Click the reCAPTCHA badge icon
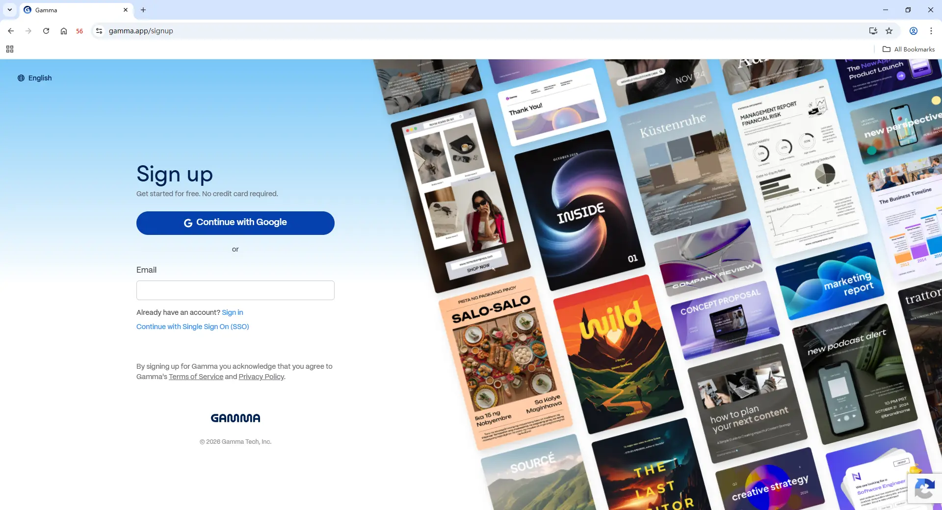The image size is (942, 510). point(925,489)
